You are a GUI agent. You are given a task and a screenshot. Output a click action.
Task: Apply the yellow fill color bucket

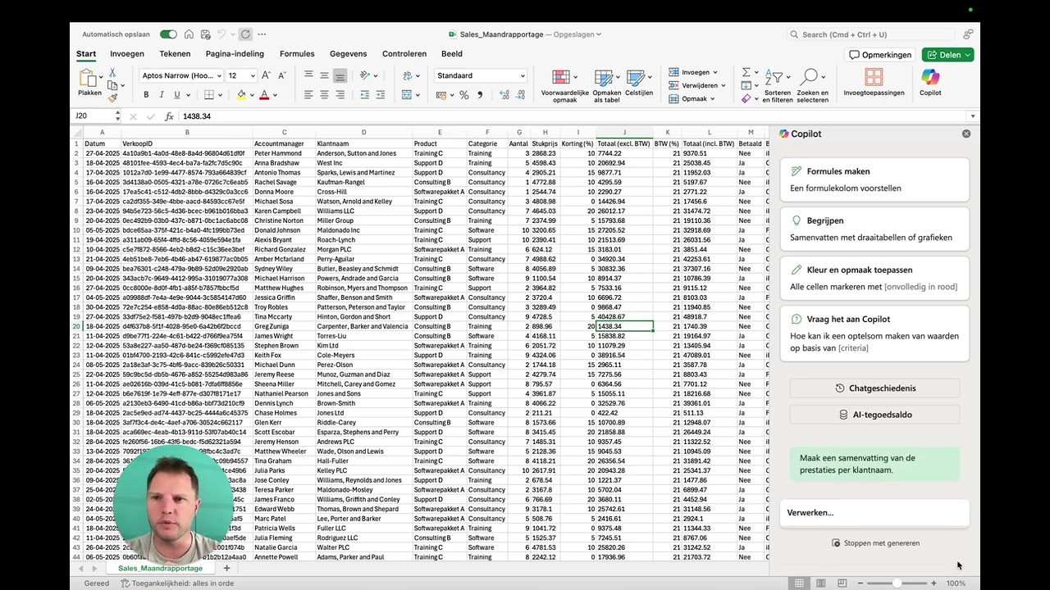(241, 95)
